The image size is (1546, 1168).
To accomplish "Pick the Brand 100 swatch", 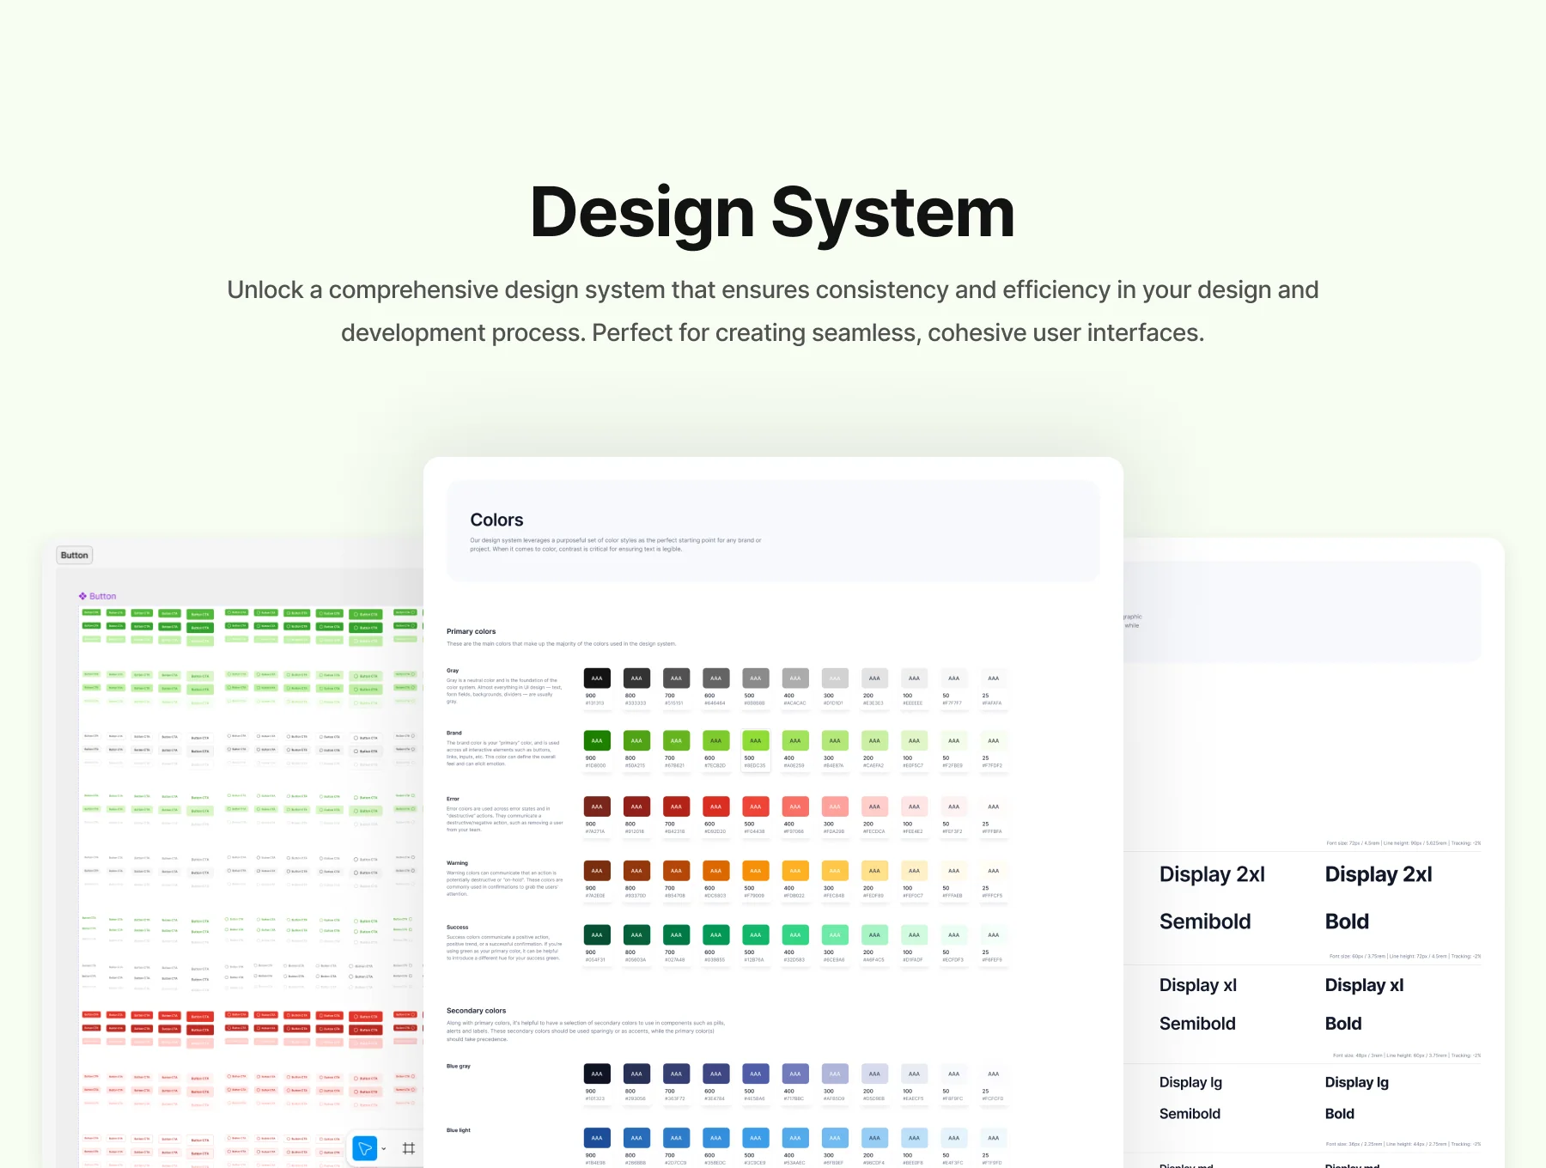I will coord(914,740).
